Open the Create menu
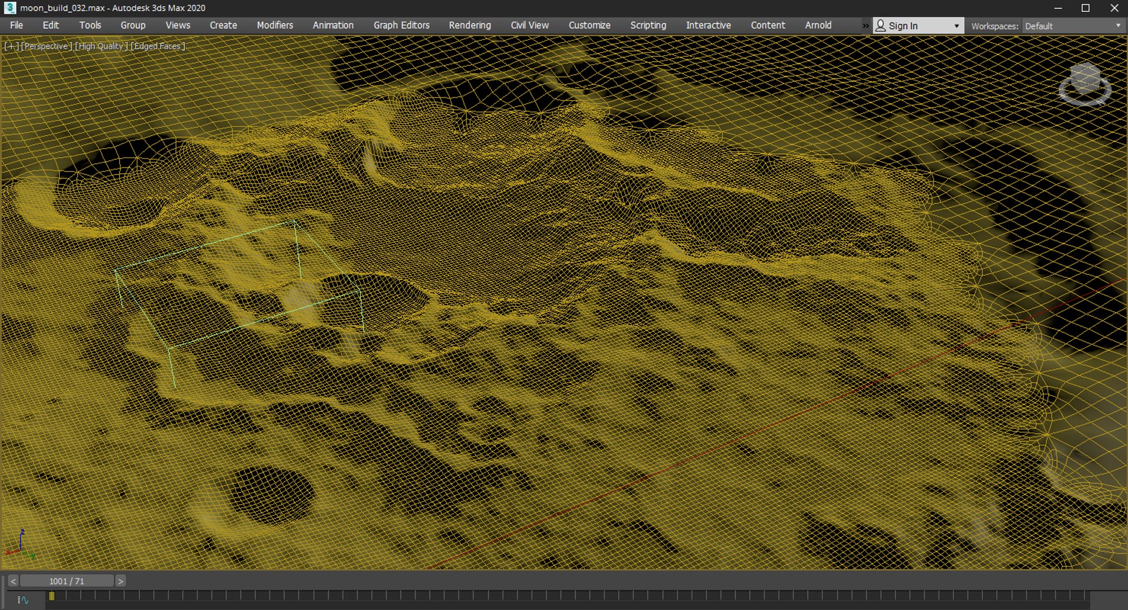 click(x=223, y=25)
